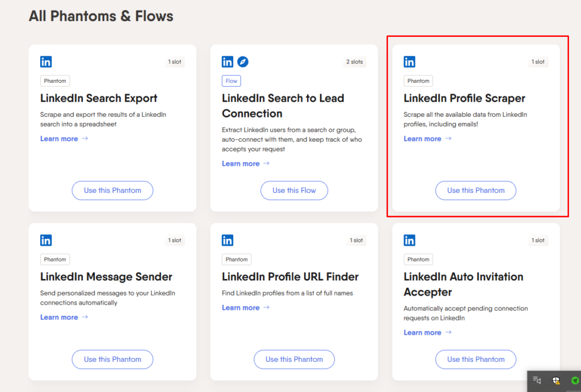Image resolution: width=581 pixels, height=392 pixels.
Task: Click the LinkedIn icon on the Profile Scraper card
Action: coord(409,62)
